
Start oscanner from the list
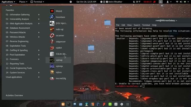coord(58,36)
